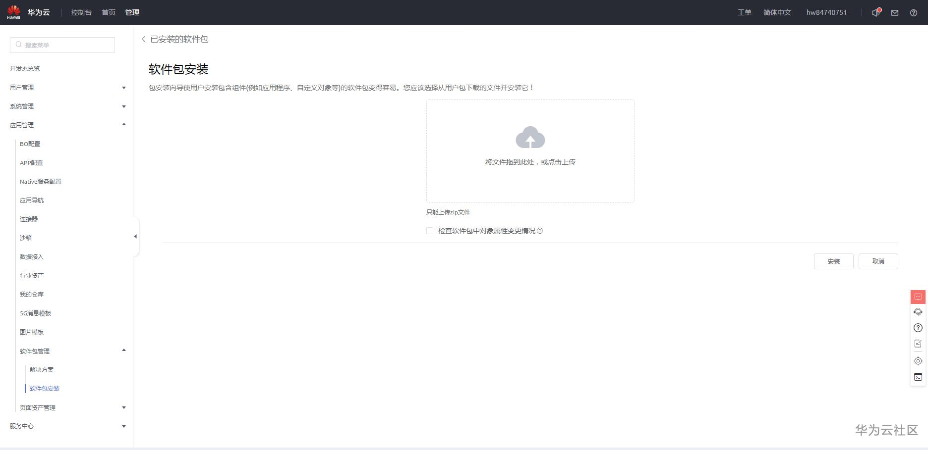Expand the 服务中心 menu arrow

coord(124,426)
